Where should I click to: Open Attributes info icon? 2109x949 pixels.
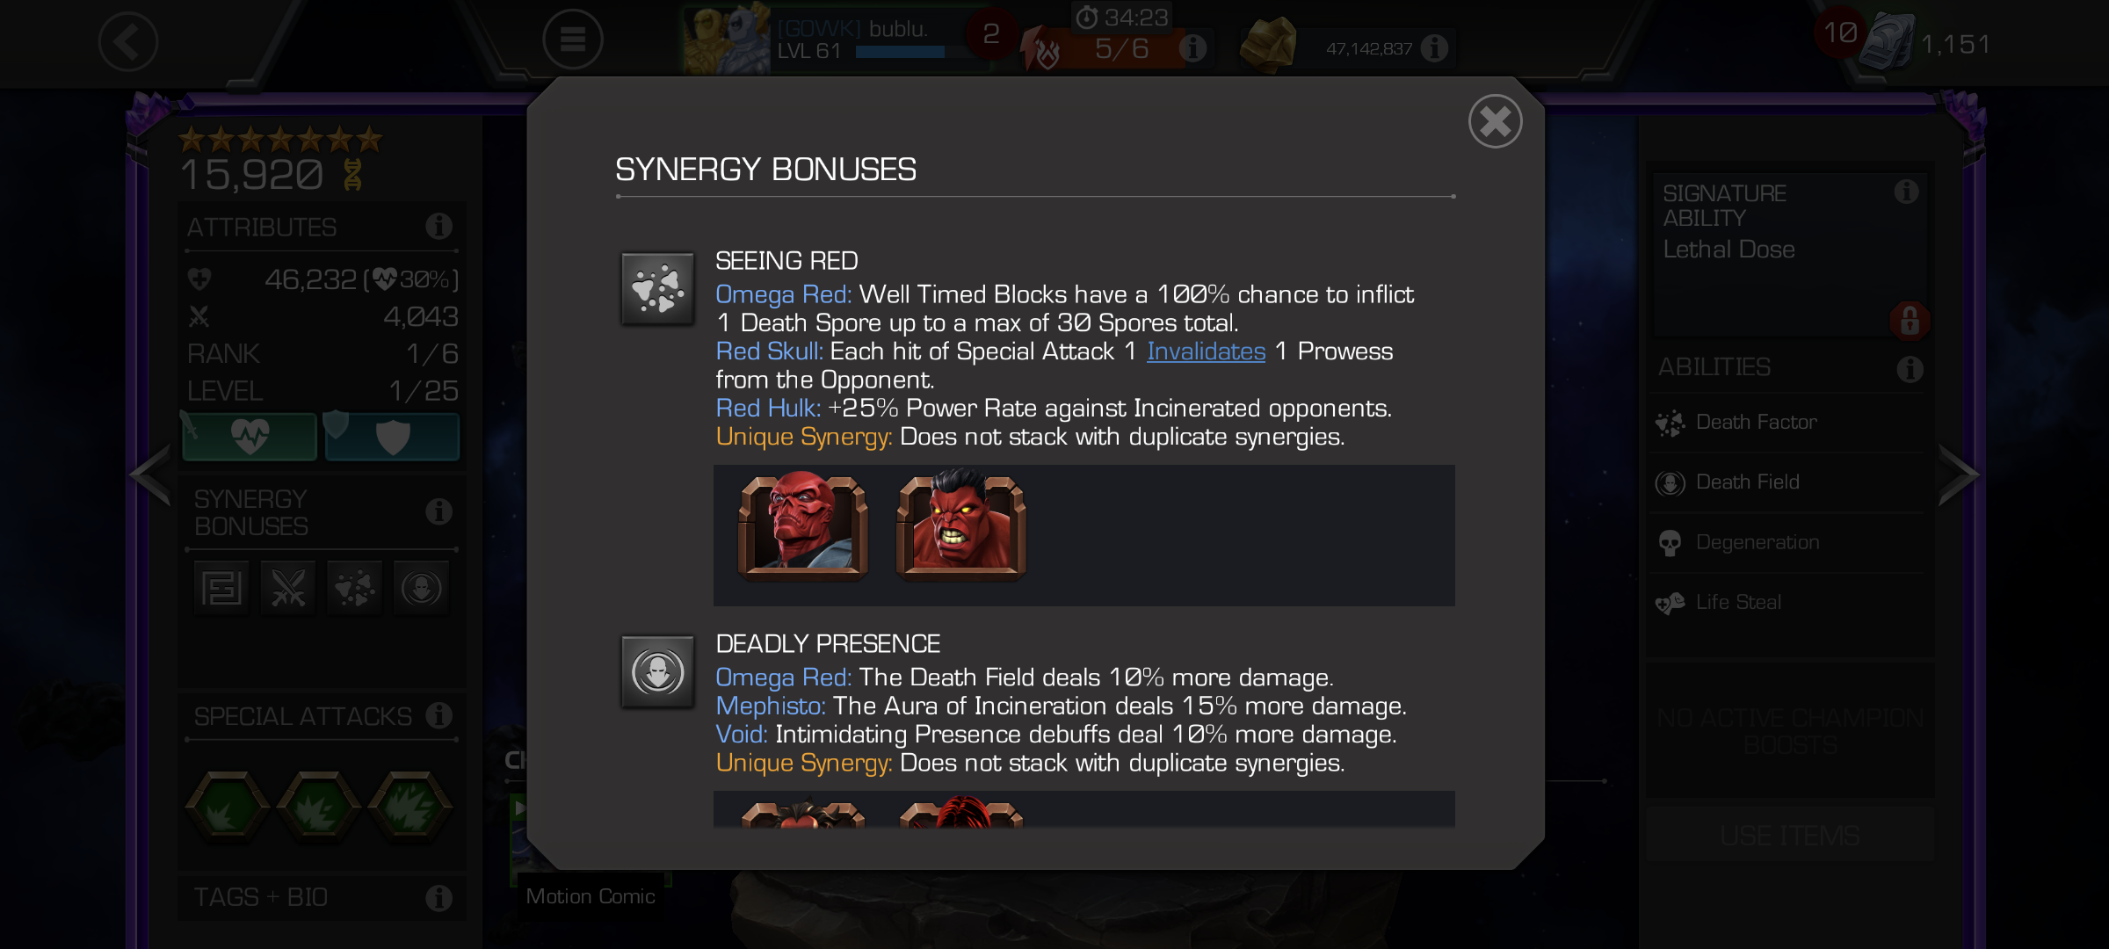click(438, 227)
